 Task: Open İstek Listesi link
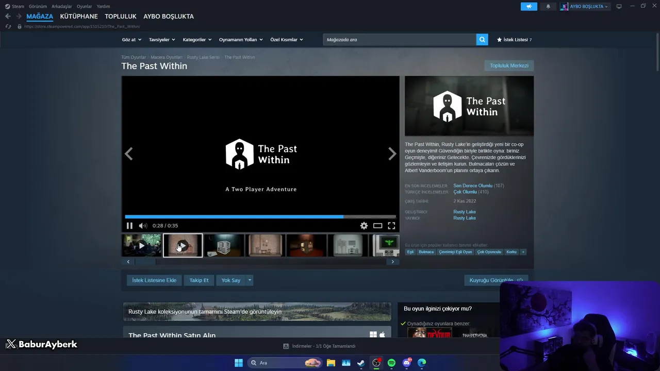click(514, 40)
